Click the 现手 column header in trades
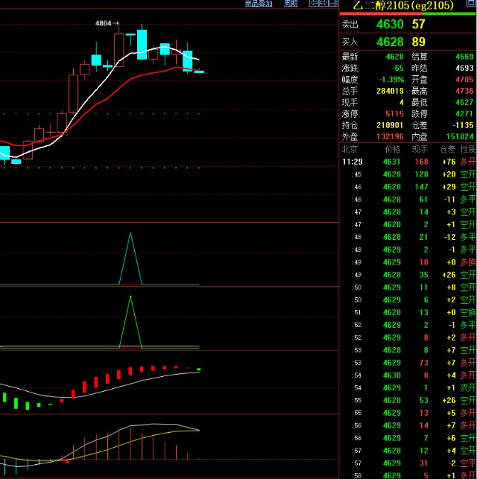This screenshot has width=477, height=479. 420,149
